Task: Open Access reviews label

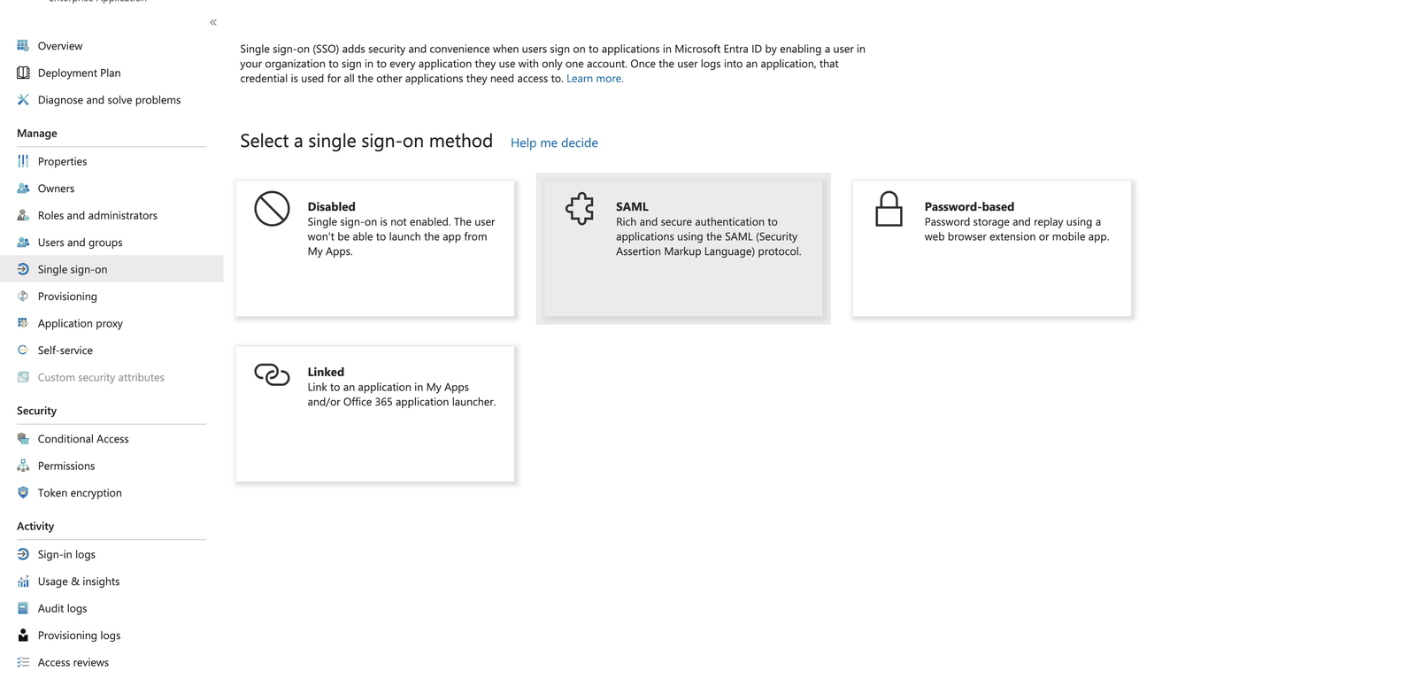Action: [x=73, y=663]
